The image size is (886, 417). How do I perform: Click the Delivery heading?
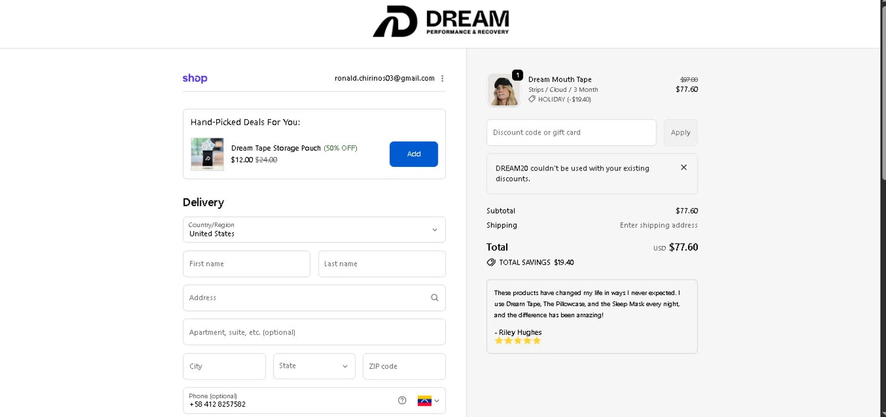click(x=203, y=202)
